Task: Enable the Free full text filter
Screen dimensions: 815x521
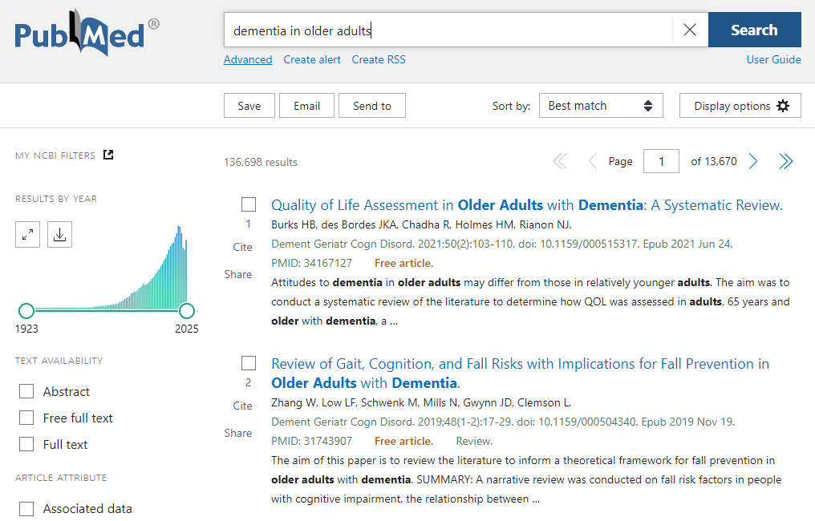Action: [x=26, y=418]
